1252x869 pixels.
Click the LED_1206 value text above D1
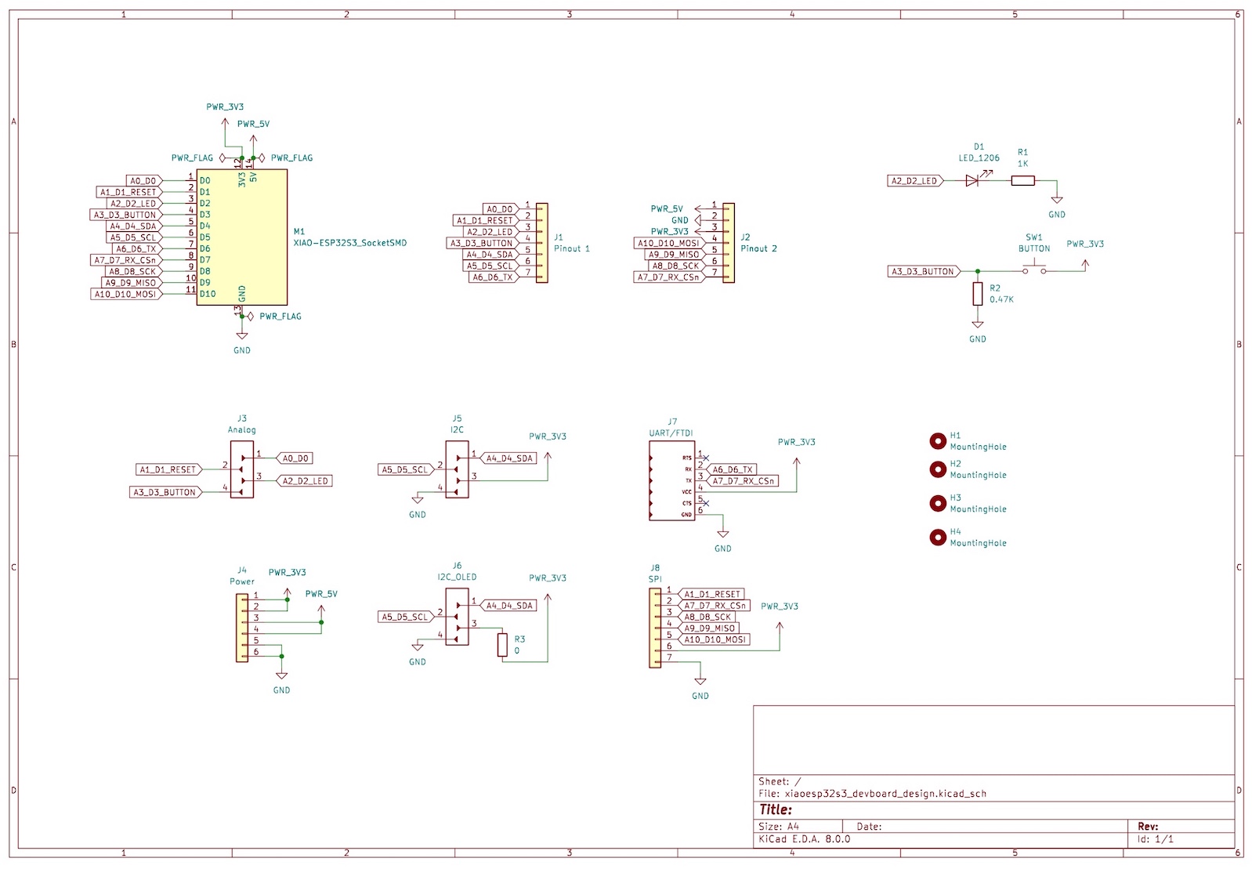(x=979, y=158)
